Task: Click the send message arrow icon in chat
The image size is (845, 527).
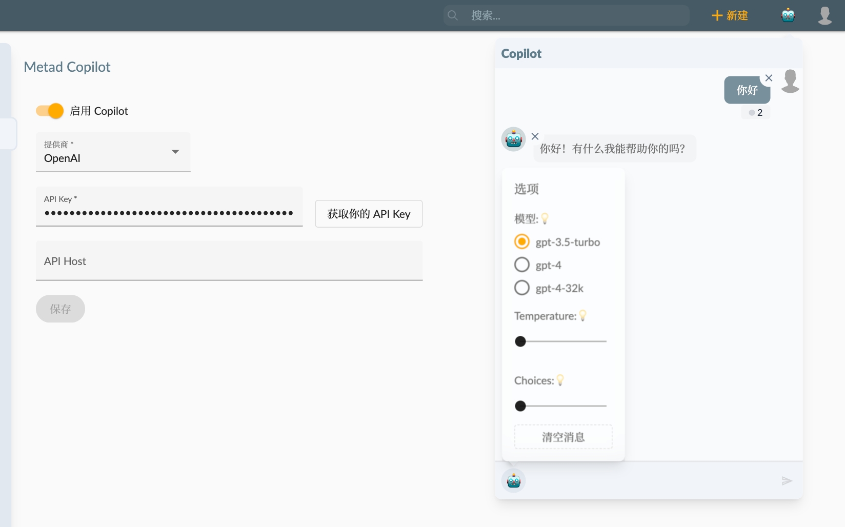Action: coord(788,481)
